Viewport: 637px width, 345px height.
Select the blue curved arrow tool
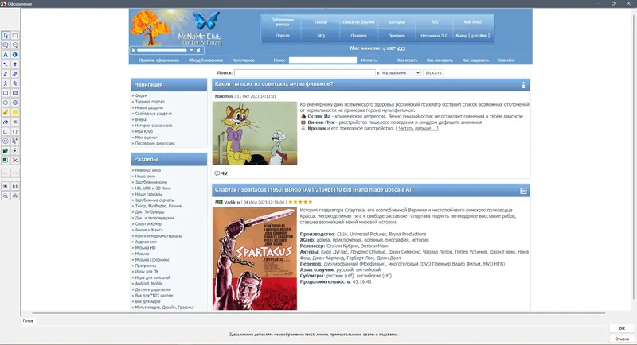6,122
